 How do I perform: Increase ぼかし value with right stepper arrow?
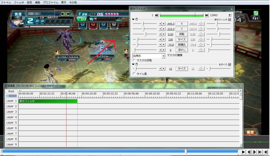[163, 50]
